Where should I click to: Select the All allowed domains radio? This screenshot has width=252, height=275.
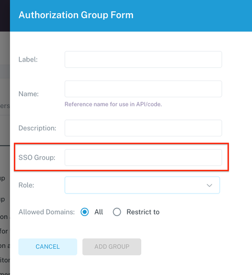(85, 212)
